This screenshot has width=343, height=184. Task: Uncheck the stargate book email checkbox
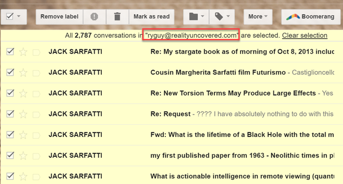pos(10,52)
